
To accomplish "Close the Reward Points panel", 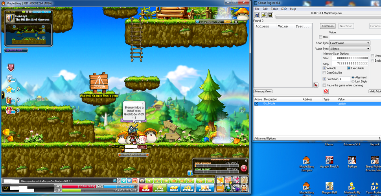I will [x=246, y=161].
